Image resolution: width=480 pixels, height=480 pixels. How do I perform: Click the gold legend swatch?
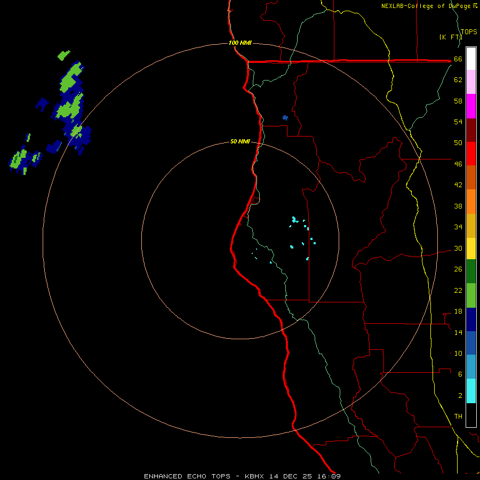[x=471, y=226]
